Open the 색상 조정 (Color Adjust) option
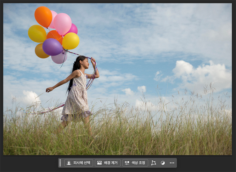The image size is (236, 172). point(135,163)
